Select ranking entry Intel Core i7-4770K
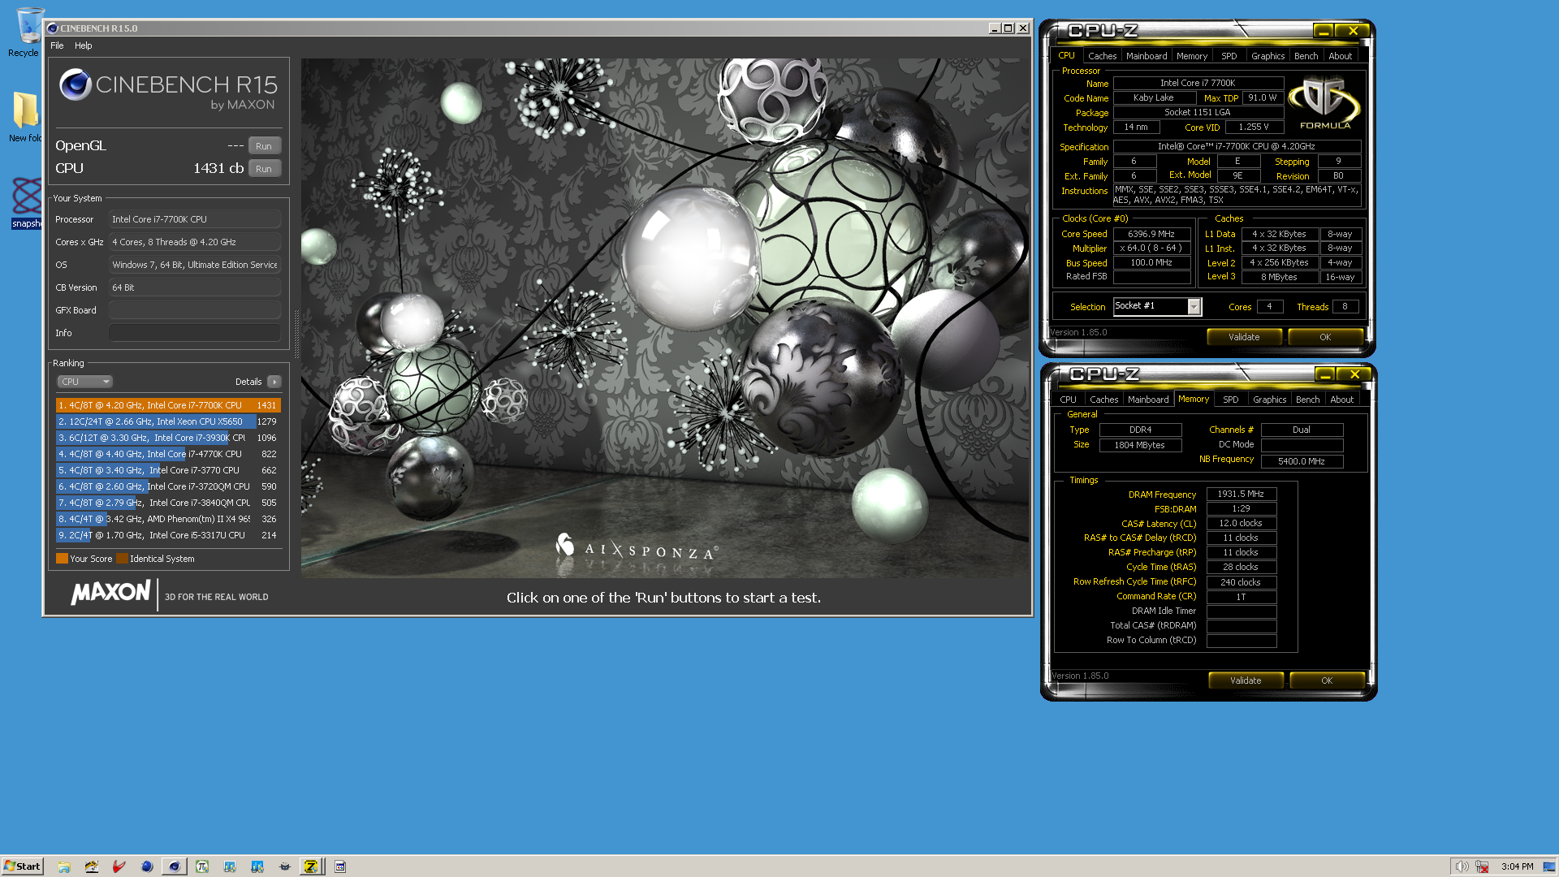 tap(168, 454)
